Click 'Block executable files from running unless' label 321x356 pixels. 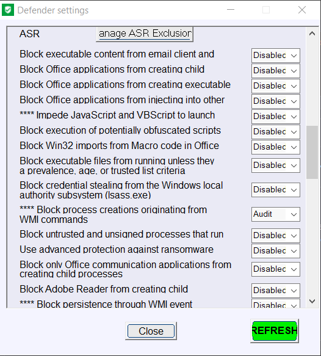point(117,165)
